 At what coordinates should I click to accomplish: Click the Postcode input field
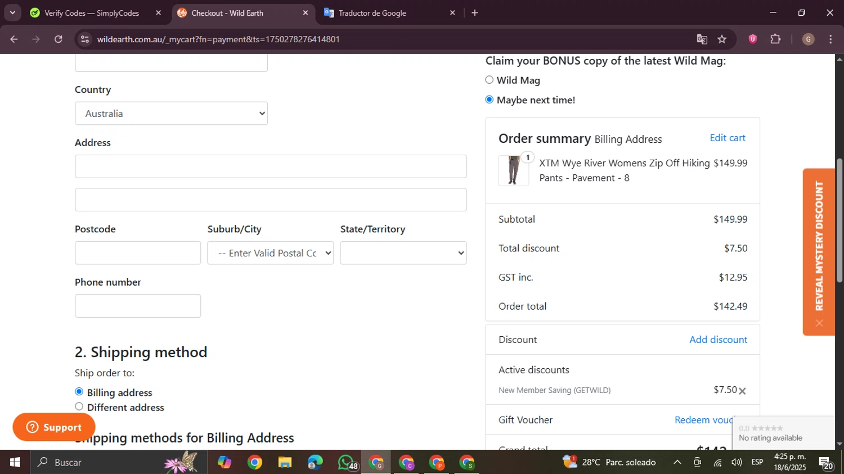pyautogui.click(x=138, y=253)
